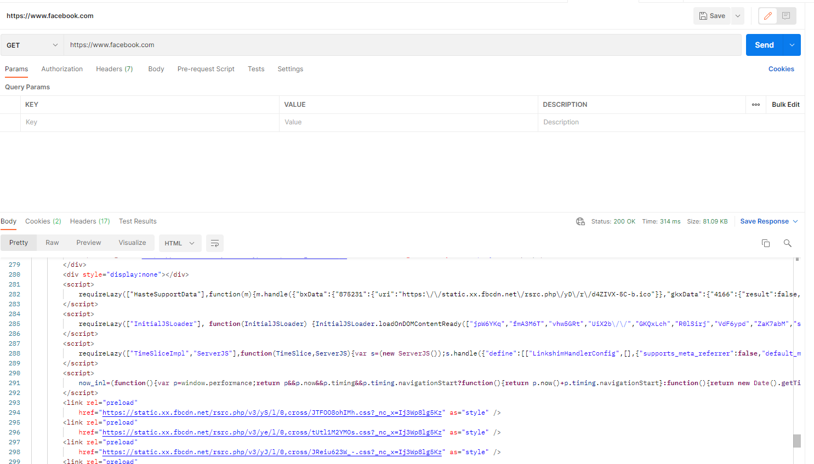
Task: View the response Headers (17) tab
Action: pyautogui.click(x=90, y=221)
